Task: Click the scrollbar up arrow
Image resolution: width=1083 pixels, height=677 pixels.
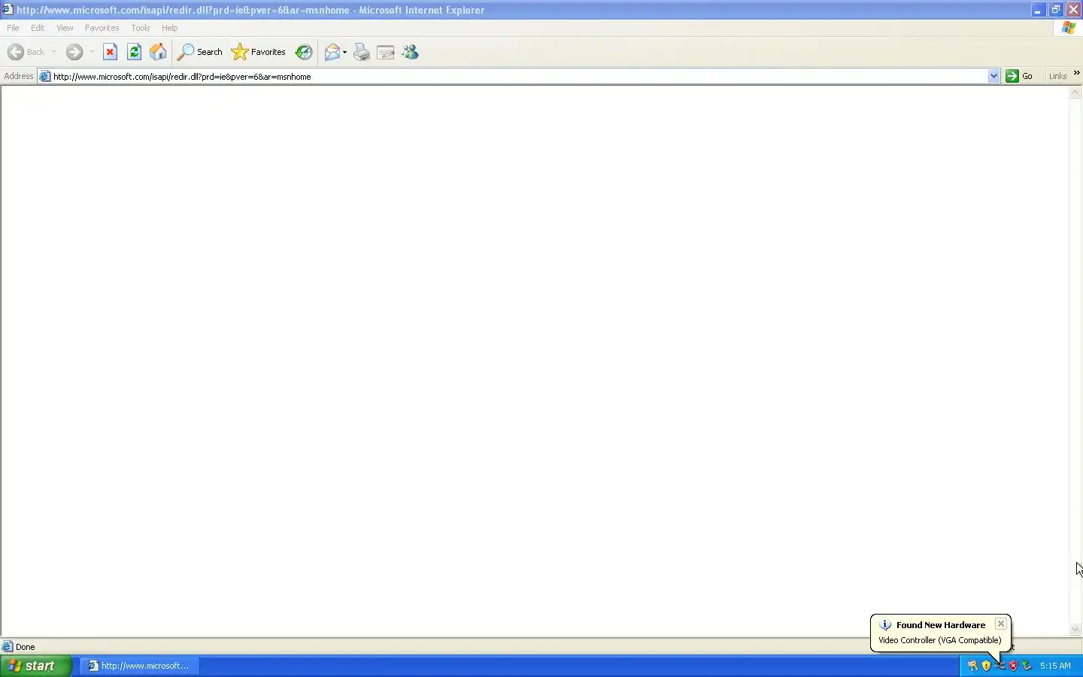Action: [x=1075, y=93]
